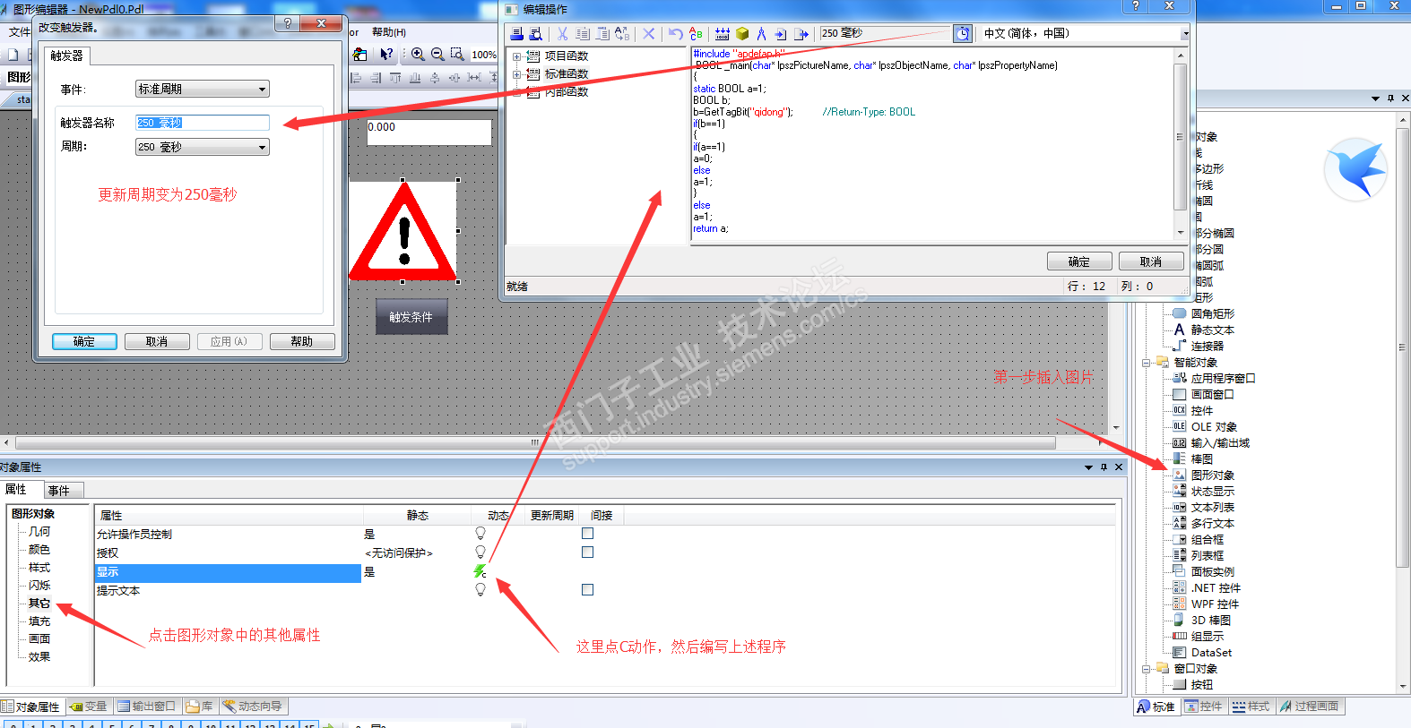Click the export action icon in the toolbar
The image size is (1411, 728).
pyautogui.click(x=801, y=34)
